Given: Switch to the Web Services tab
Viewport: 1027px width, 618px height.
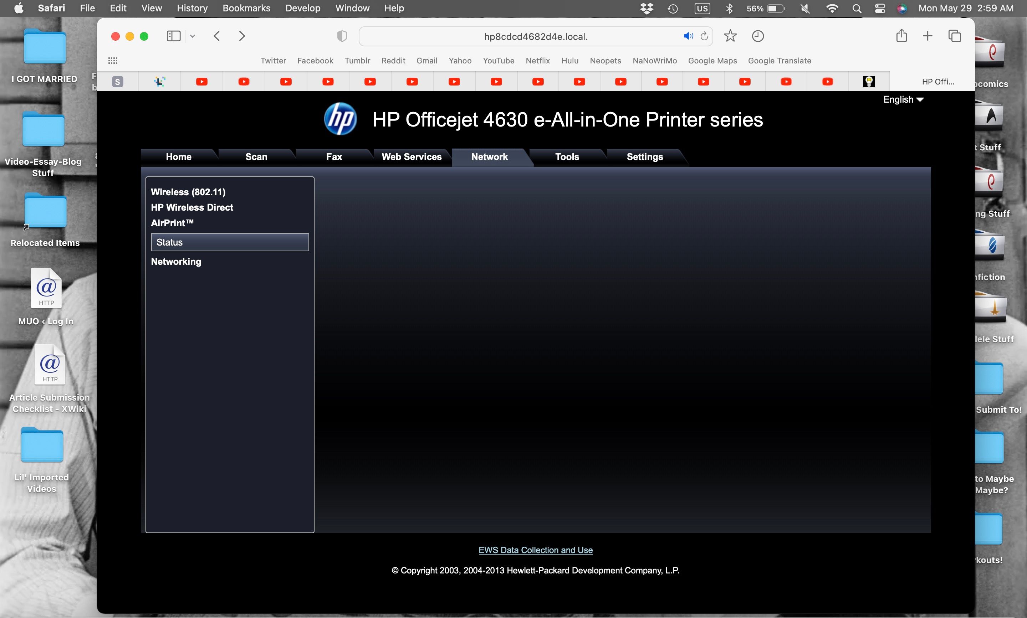Looking at the screenshot, I should pyautogui.click(x=411, y=157).
